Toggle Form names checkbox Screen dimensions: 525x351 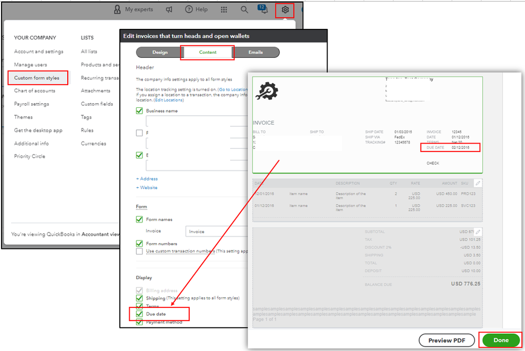point(140,219)
